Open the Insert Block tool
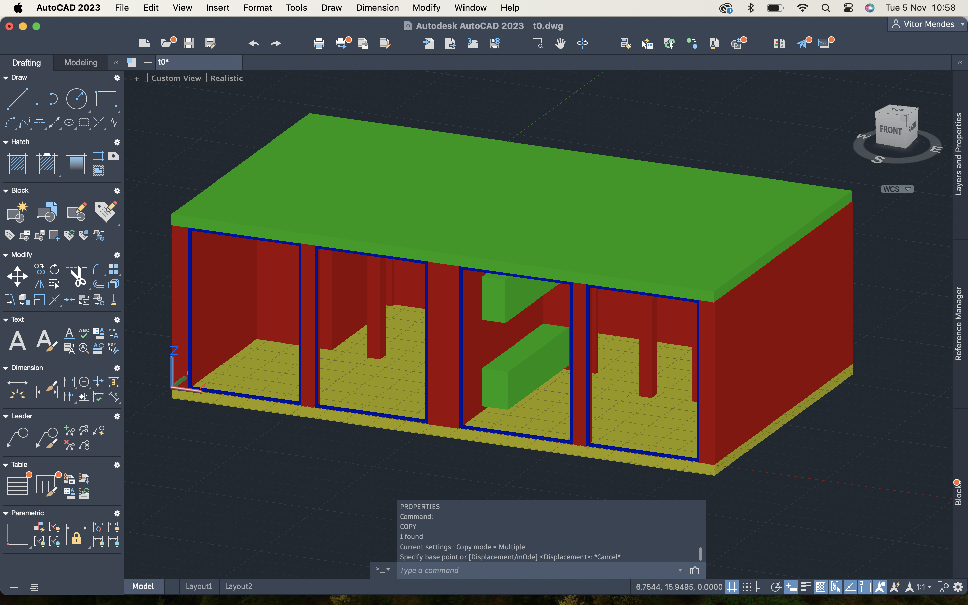The height and width of the screenshot is (605, 968). click(47, 212)
